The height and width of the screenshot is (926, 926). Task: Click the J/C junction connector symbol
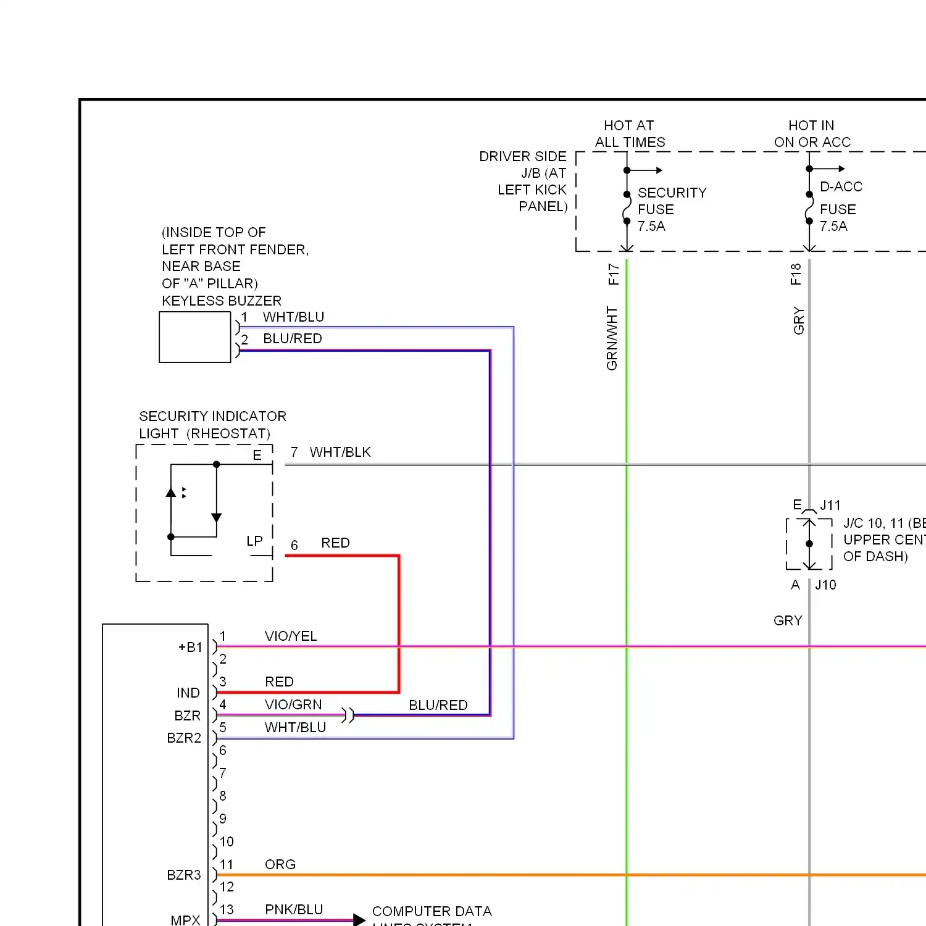pyautogui.click(x=809, y=544)
